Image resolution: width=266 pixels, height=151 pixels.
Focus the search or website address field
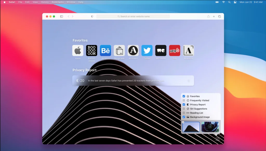133,16
